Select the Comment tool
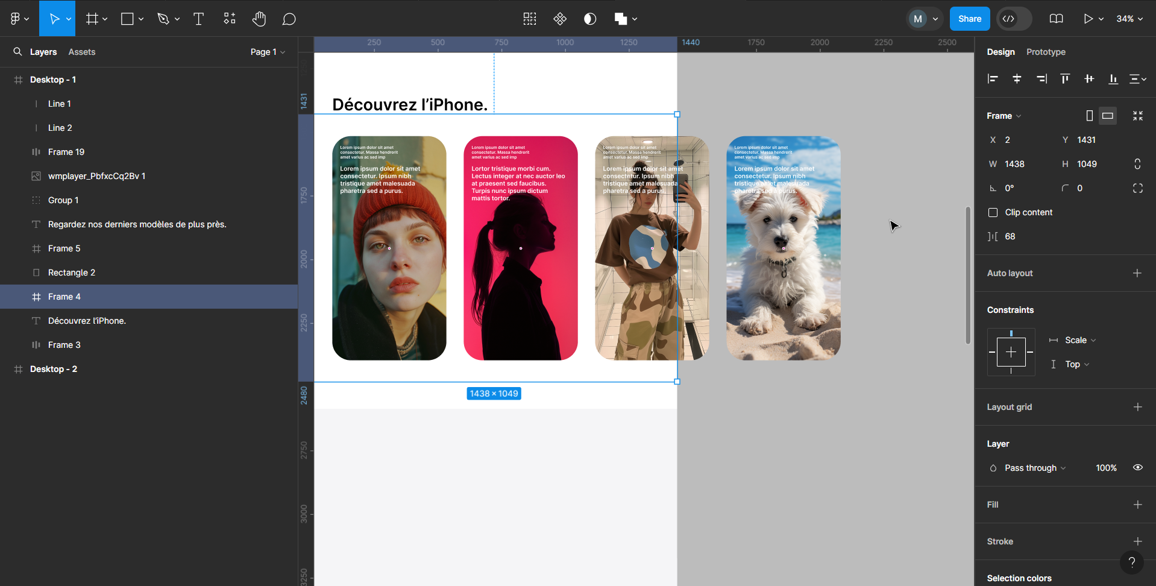Viewport: 1156px width, 586px height. coord(289,19)
